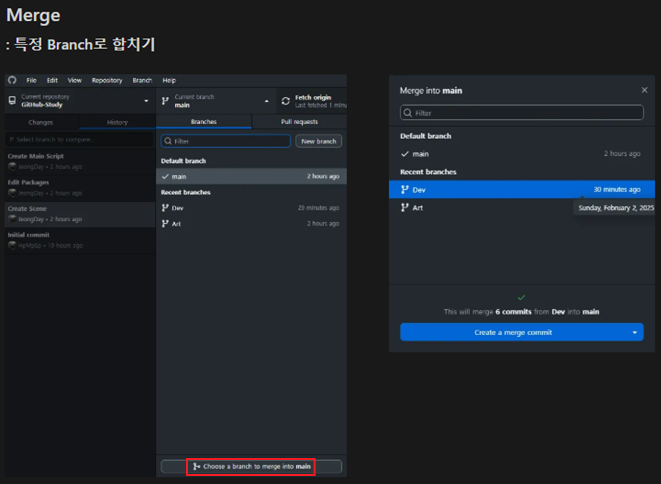Click the 30 minutes ago timestamp on Dev

tap(616, 189)
